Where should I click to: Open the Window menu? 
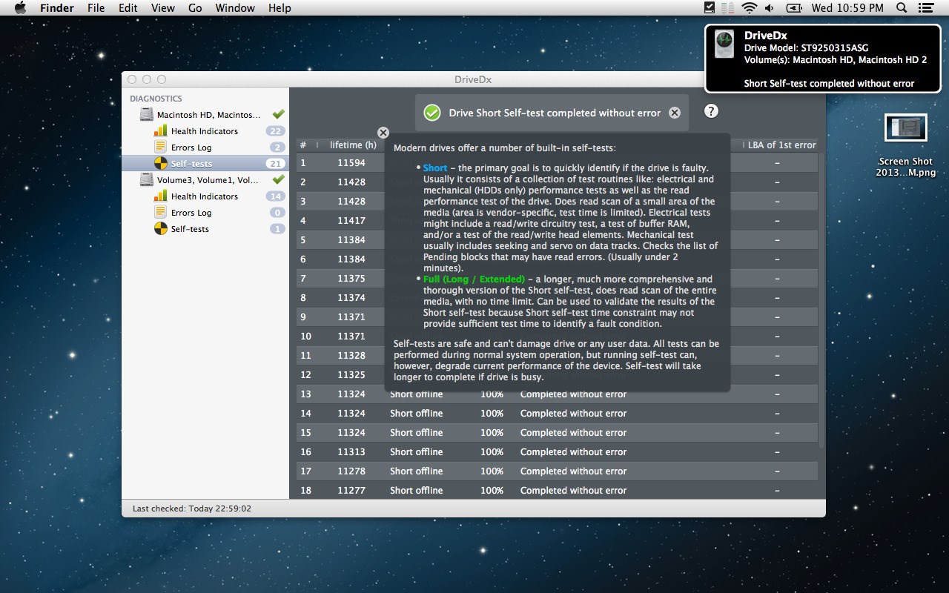(x=234, y=8)
